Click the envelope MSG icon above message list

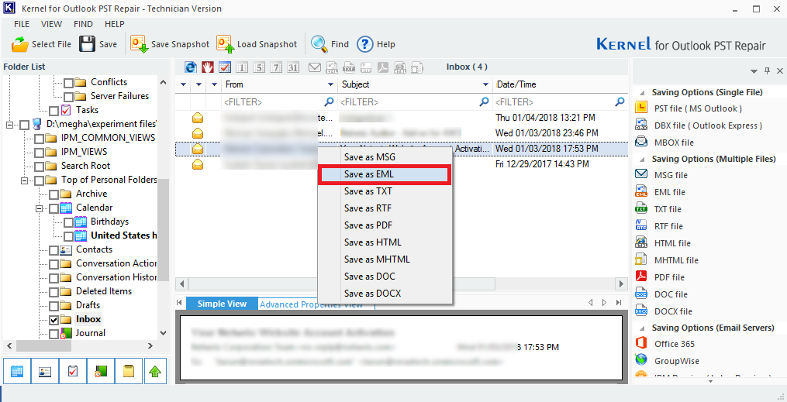pyautogui.click(x=315, y=67)
